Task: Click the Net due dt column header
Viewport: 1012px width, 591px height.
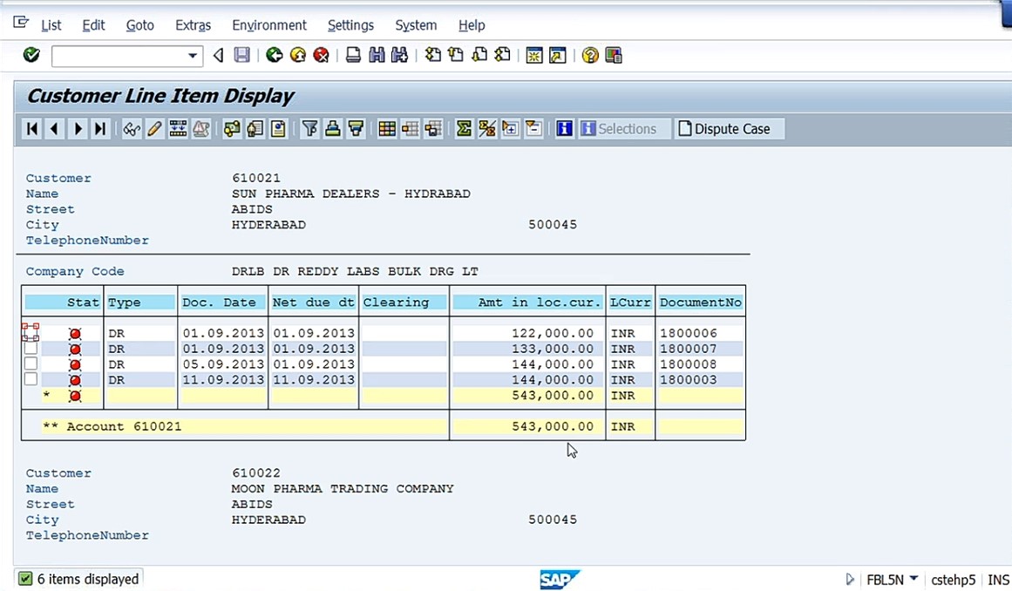Action: click(314, 302)
